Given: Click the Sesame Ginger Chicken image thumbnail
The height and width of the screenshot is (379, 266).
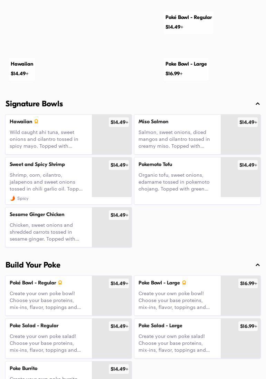Looking at the screenshot, I should click(x=112, y=231).
